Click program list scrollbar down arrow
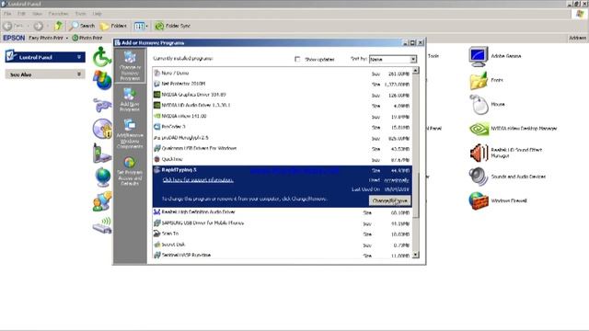Image resolution: width=589 pixels, height=331 pixels. pyautogui.click(x=415, y=255)
